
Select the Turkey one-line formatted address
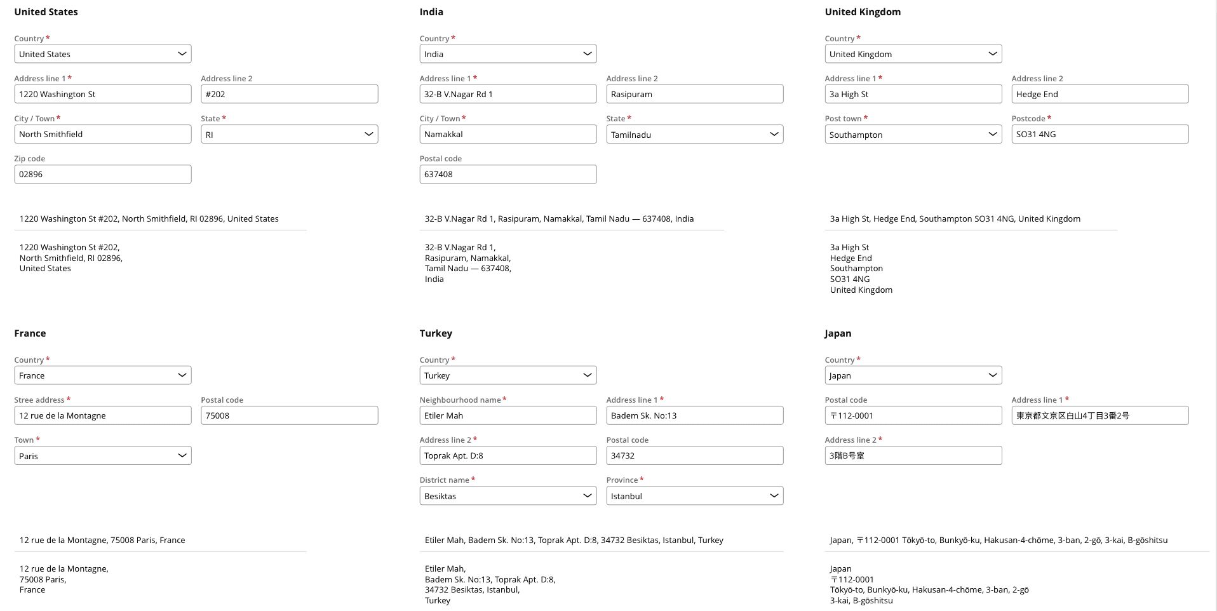574,540
